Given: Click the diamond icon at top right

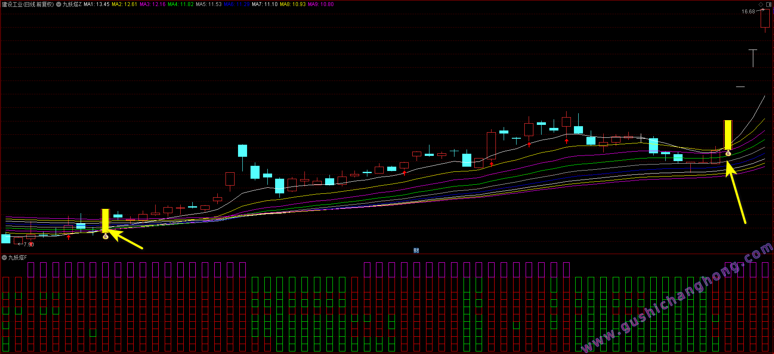Looking at the screenshot, I should 761,4.
